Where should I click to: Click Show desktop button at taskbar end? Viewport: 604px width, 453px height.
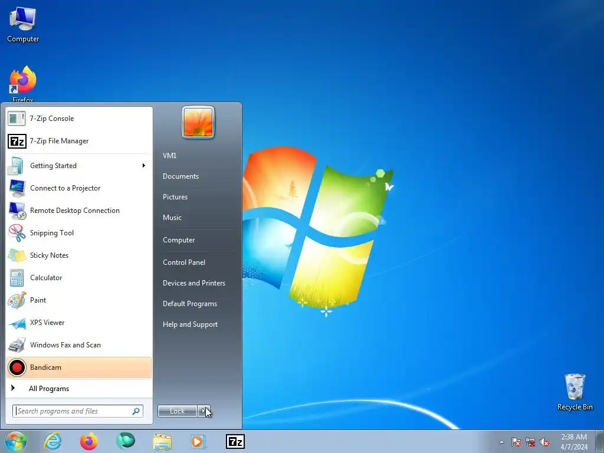point(600,441)
